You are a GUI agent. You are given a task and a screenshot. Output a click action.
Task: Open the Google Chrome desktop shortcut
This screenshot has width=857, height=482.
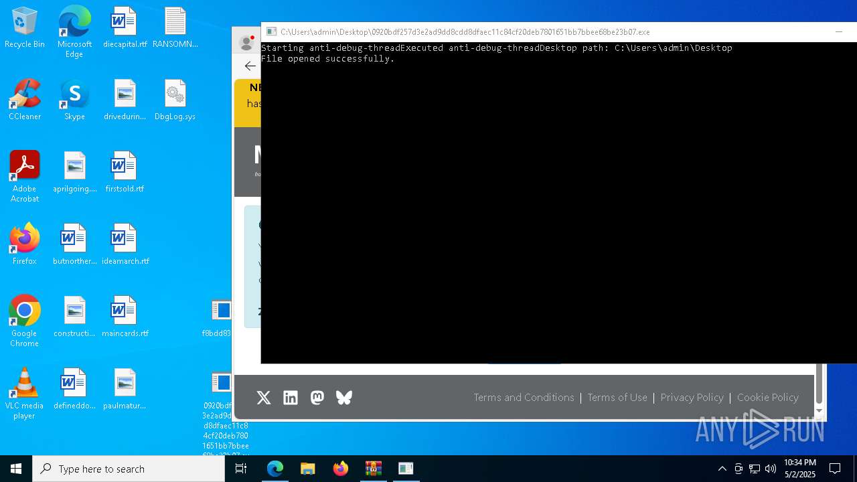(24, 321)
